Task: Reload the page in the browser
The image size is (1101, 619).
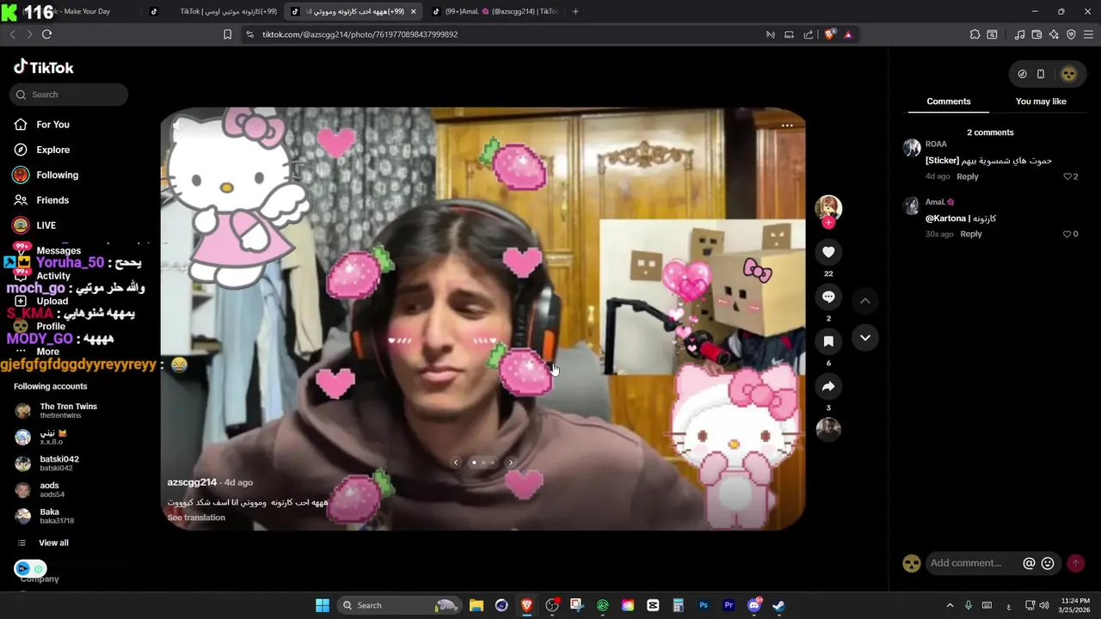Action: (x=46, y=34)
